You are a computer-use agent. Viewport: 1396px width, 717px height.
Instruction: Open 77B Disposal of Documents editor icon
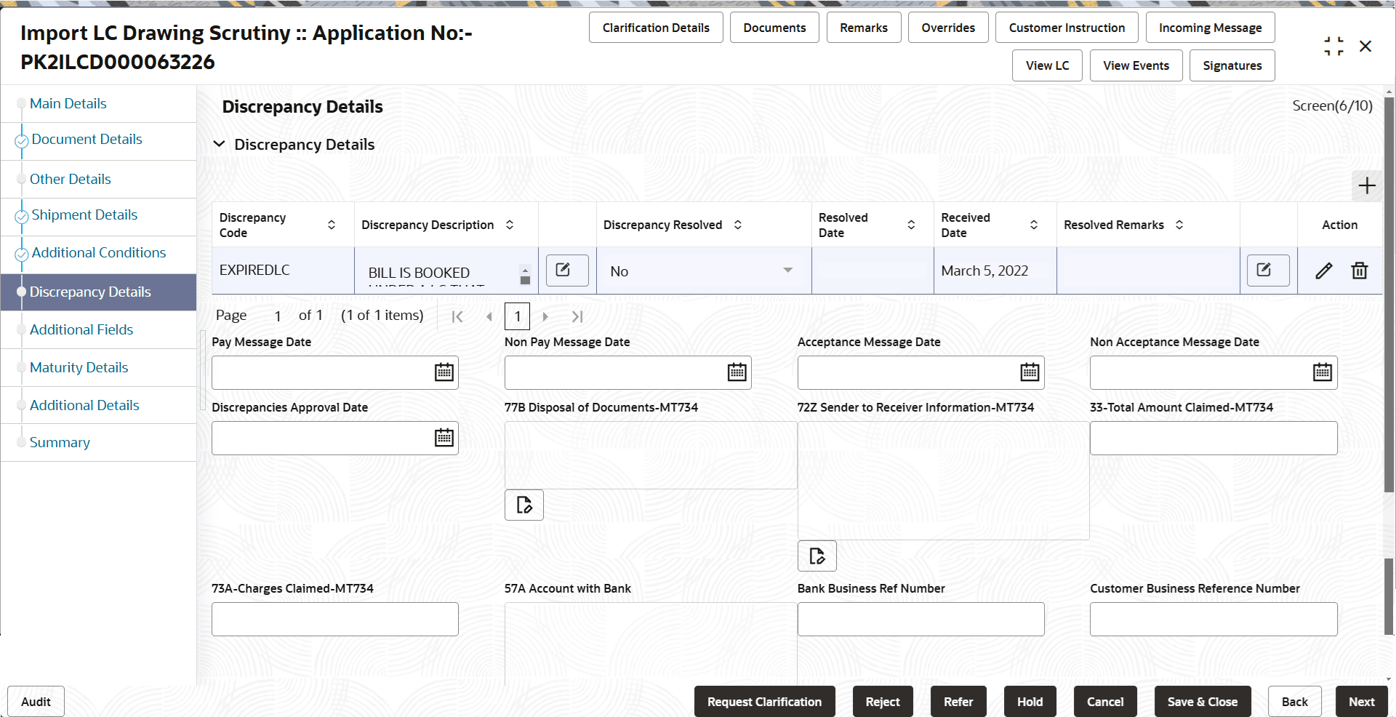click(x=524, y=505)
